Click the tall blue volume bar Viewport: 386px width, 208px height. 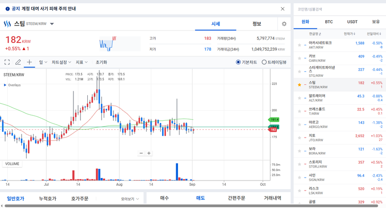(177, 172)
